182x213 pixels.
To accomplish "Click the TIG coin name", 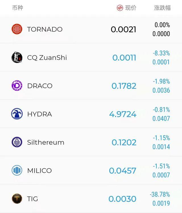I will point(32,199).
